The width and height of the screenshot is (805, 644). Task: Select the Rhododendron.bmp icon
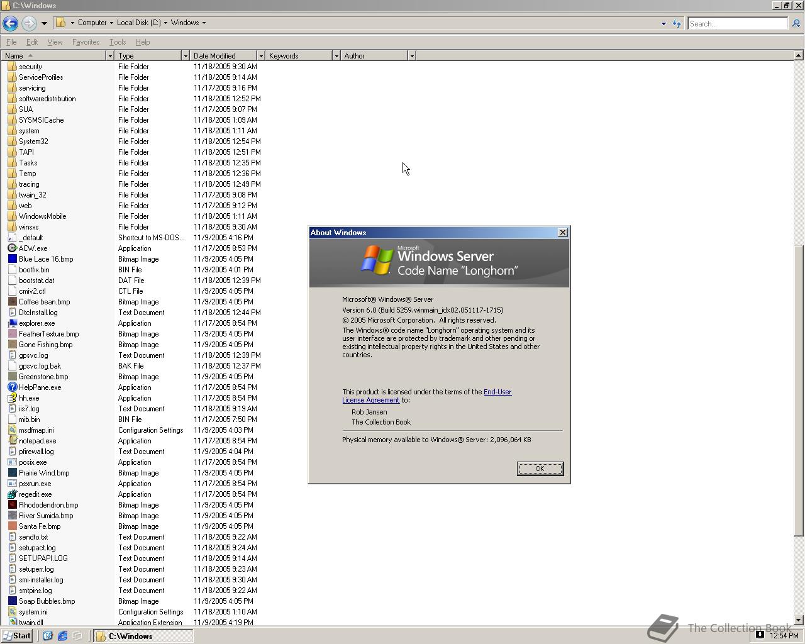click(x=12, y=505)
